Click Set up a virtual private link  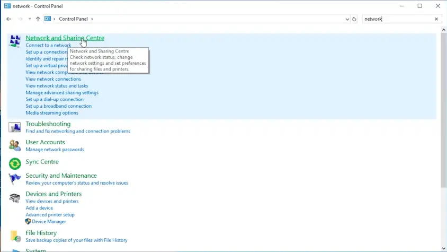(x=47, y=65)
